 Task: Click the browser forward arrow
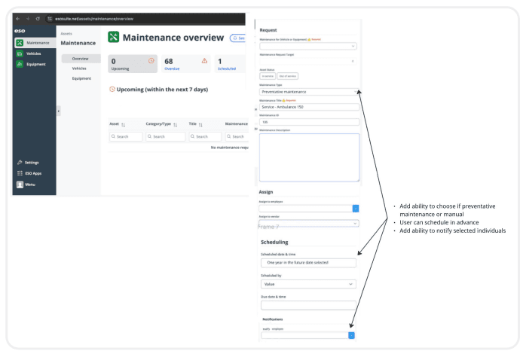point(28,19)
